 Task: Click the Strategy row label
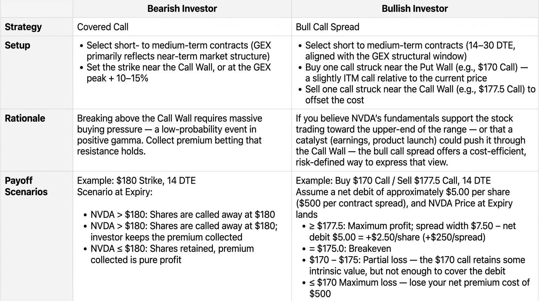(23, 27)
